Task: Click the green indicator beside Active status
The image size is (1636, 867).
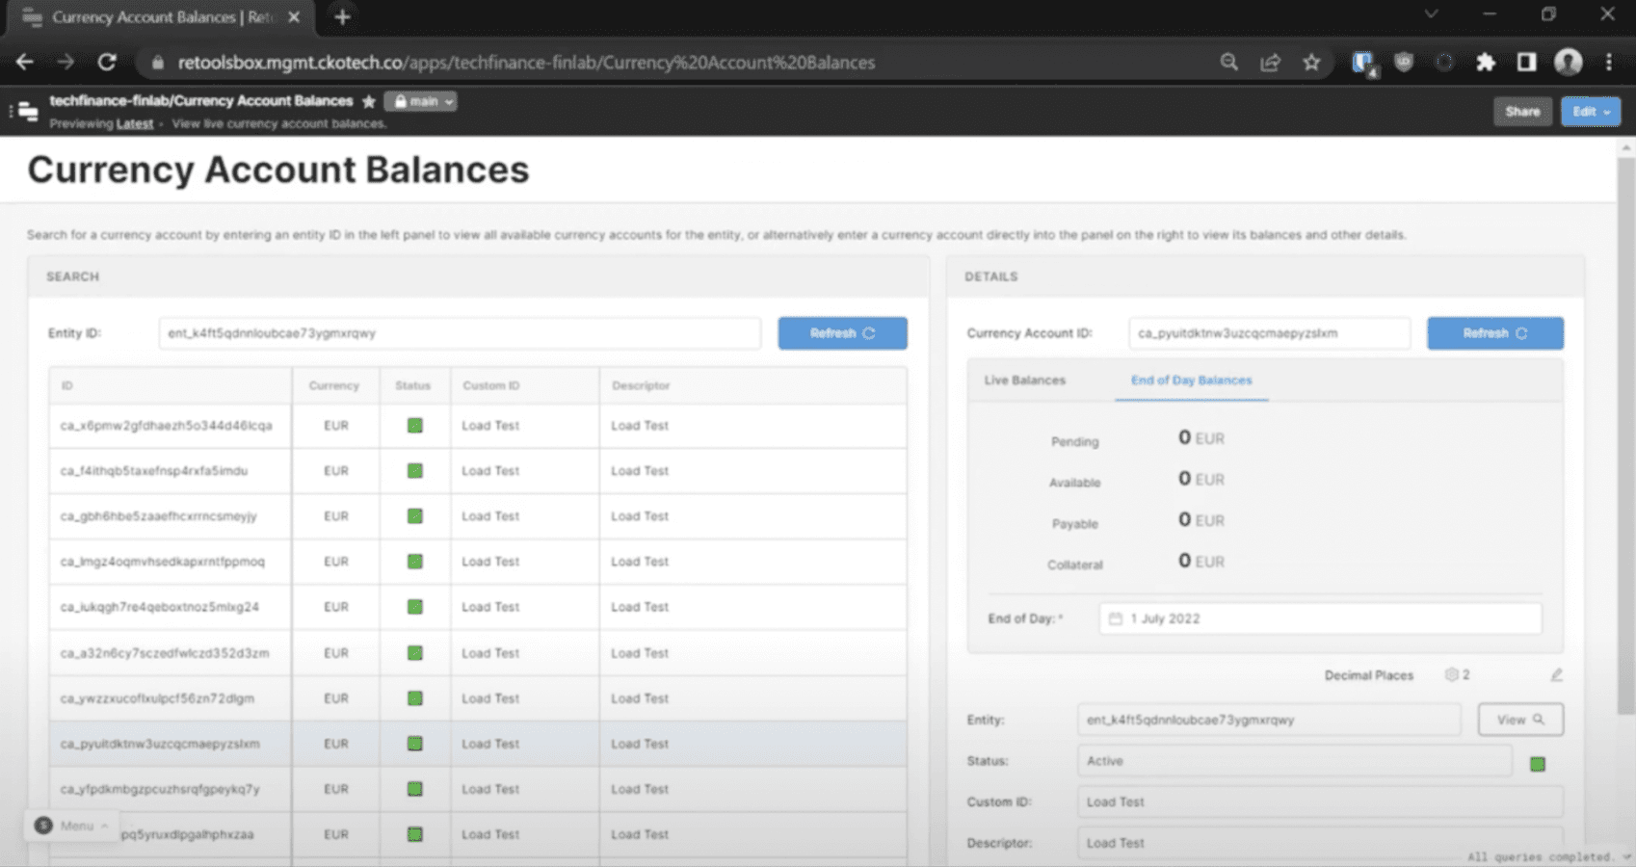Action: (x=1538, y=762)
